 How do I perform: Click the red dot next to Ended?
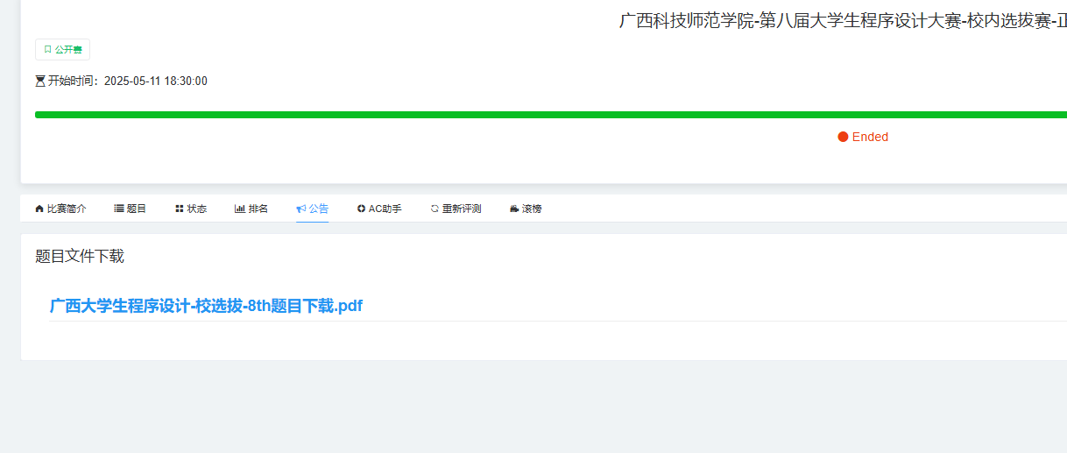pyautogui.click(x=843, y=137)
